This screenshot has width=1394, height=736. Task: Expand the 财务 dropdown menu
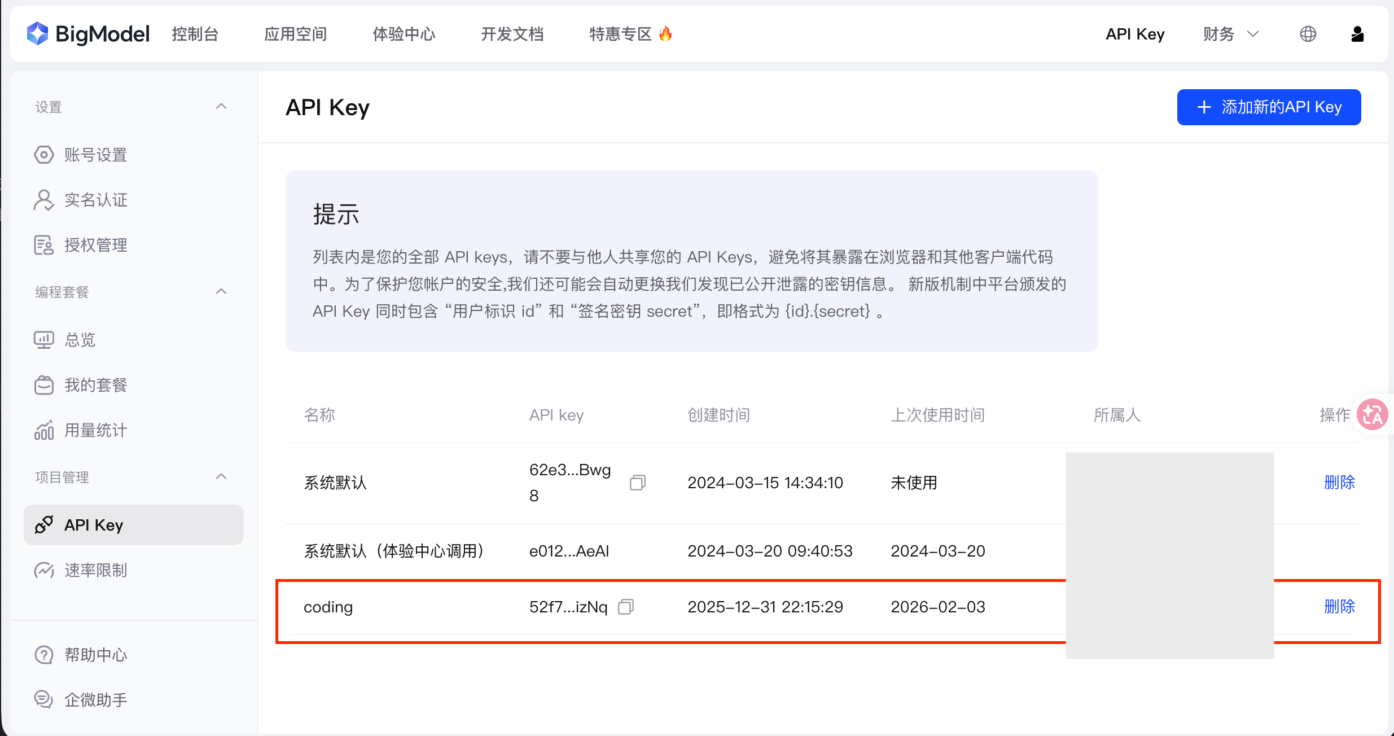(x=1230, y=34)
